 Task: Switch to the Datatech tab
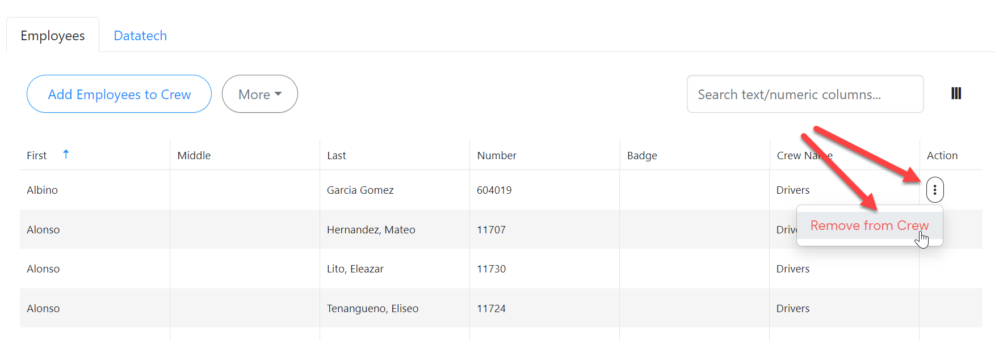click(x=140, y=36)
